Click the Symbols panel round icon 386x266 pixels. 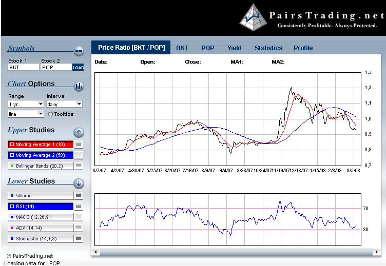click(x=79, y=51)
